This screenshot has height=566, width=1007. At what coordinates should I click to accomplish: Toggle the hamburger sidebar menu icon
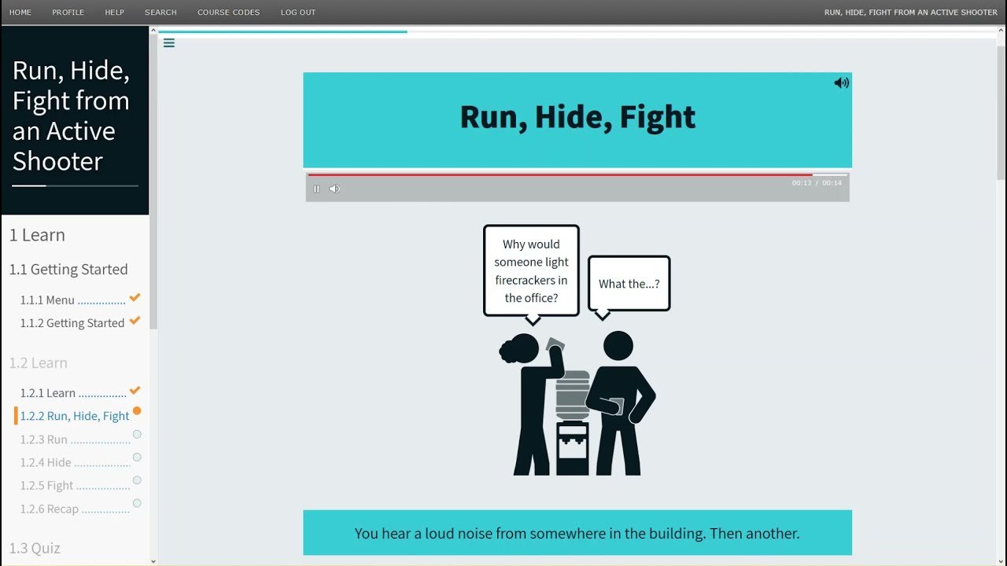click(x=169, y=43)
